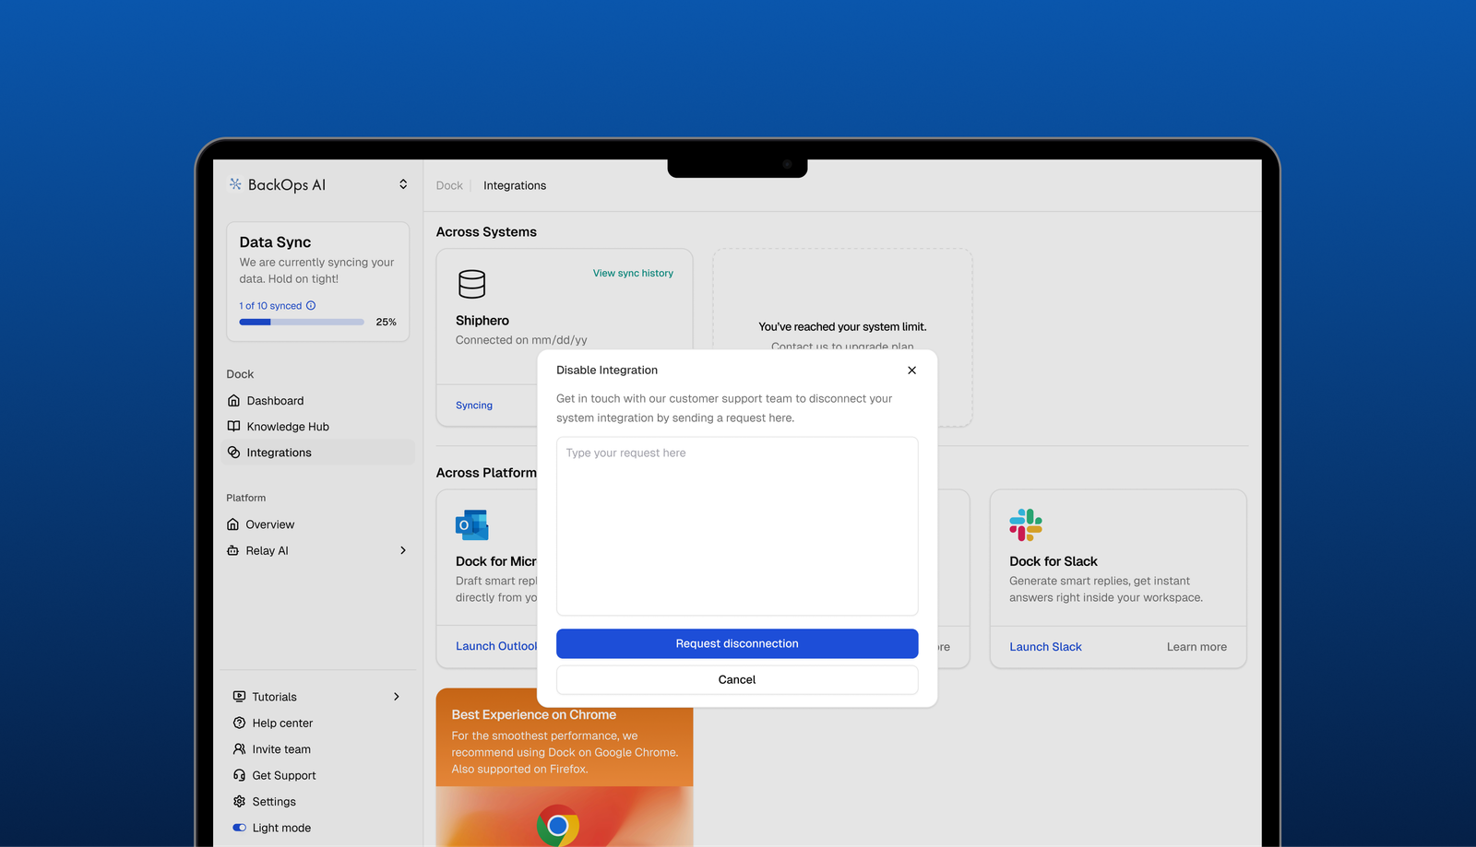
Task: Click the Shiphero database icon
Action: (x=472, y=284)
